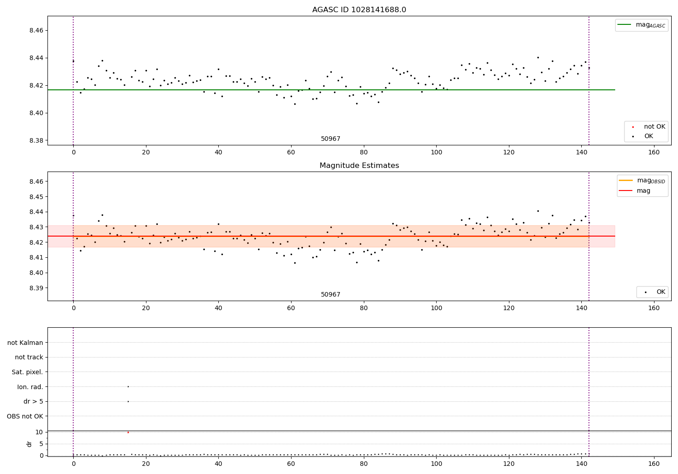Click the 'Magnitude Estimates' plot title

[359, 166]
